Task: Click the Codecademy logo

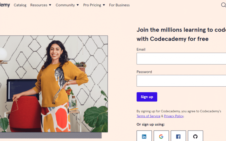Action: pos(5,5)
